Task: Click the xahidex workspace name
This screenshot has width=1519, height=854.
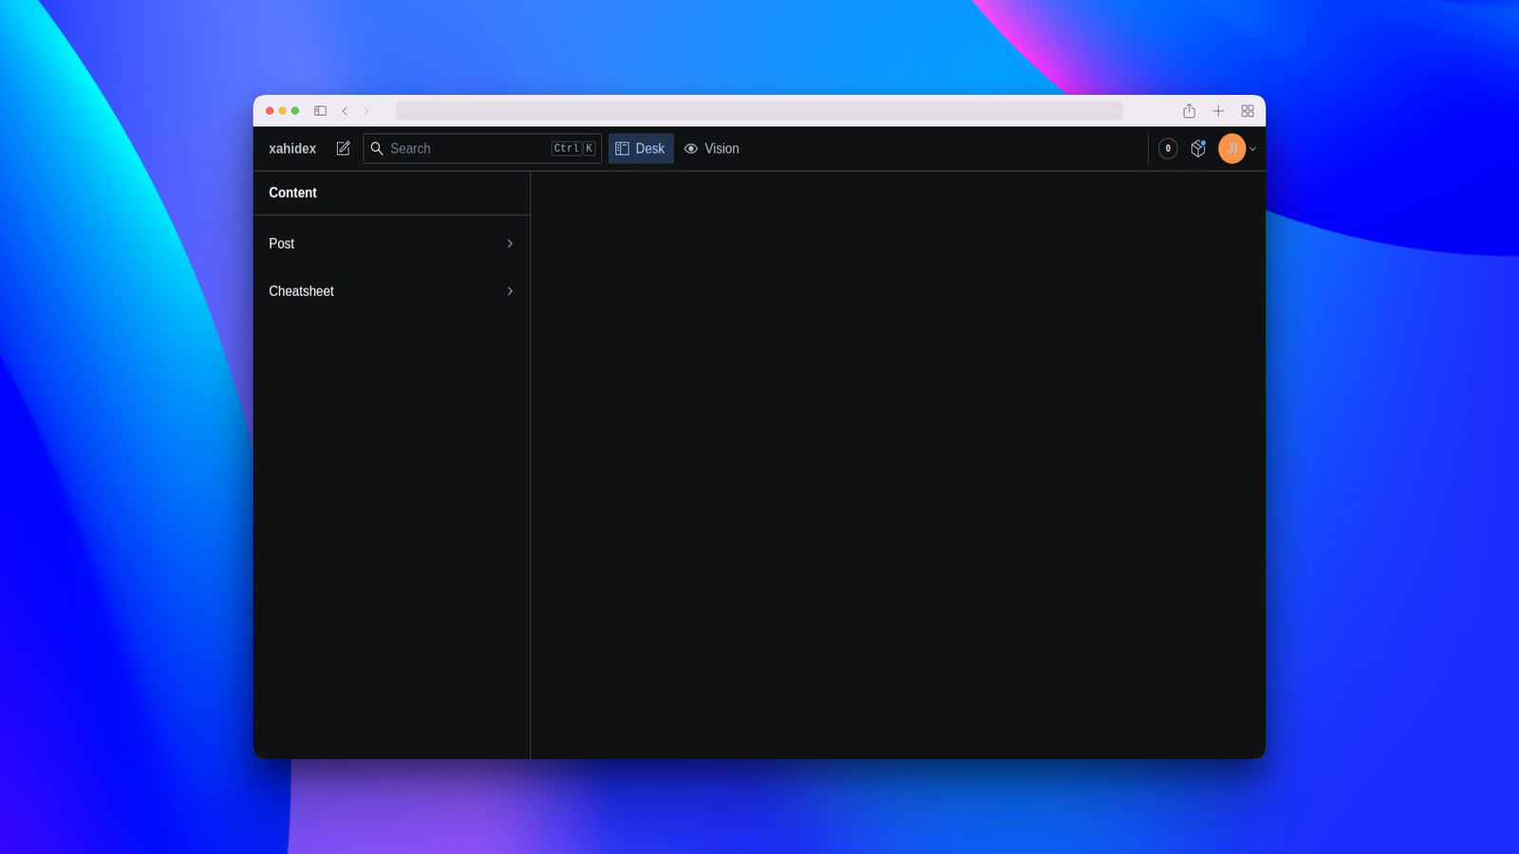Action: [292, 148]
